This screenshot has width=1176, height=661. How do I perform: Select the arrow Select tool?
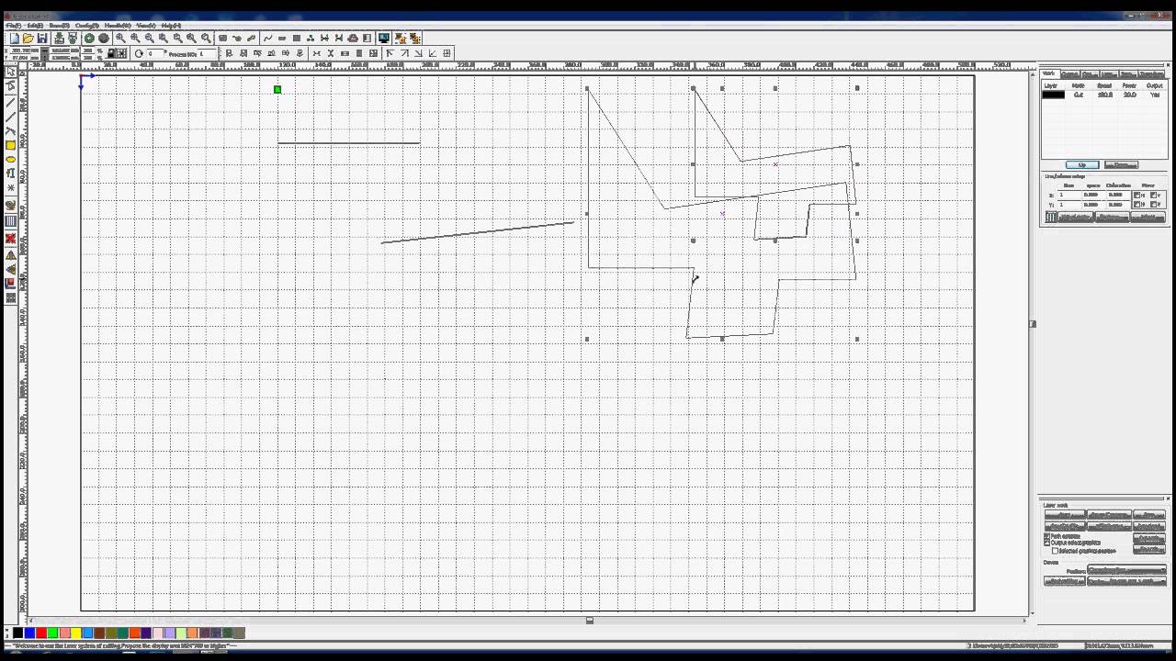(11, 71)
